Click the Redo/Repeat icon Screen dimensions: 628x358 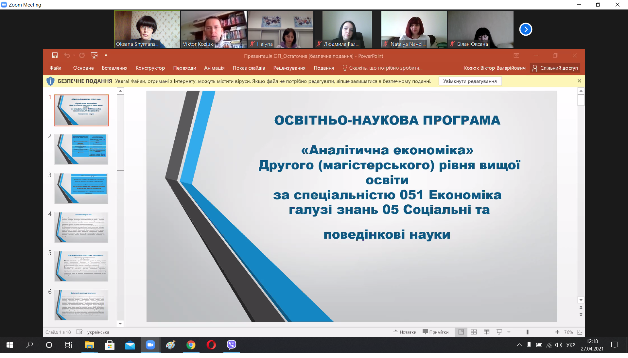pyautogui.click(x=82, y=55)
